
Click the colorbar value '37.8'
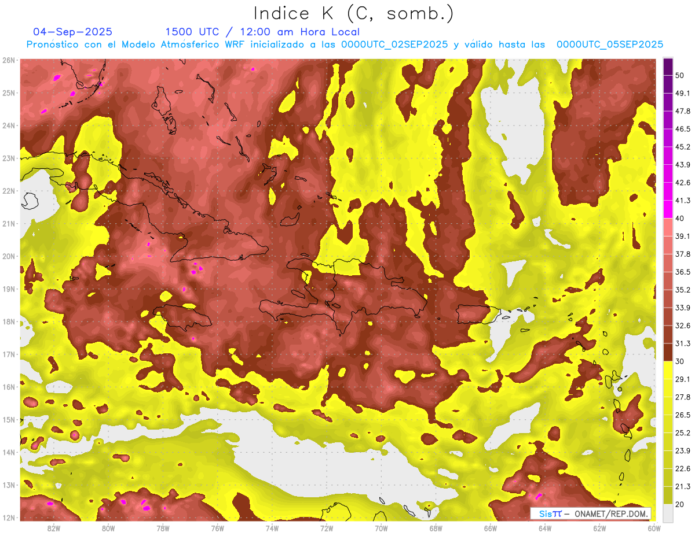point(682,254)
